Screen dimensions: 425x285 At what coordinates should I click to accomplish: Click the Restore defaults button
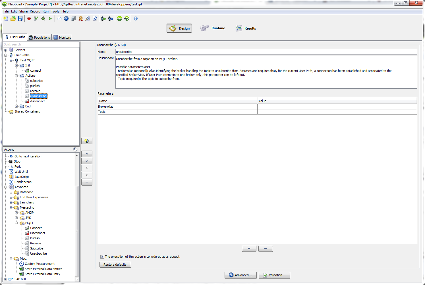[x=115, y=265]
